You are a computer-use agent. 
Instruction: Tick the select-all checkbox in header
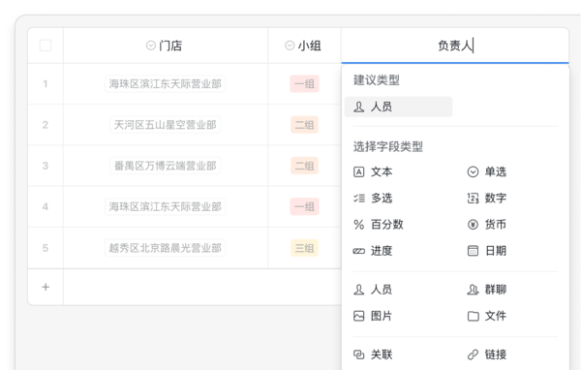pyautogui.click(x=46, y=46)
